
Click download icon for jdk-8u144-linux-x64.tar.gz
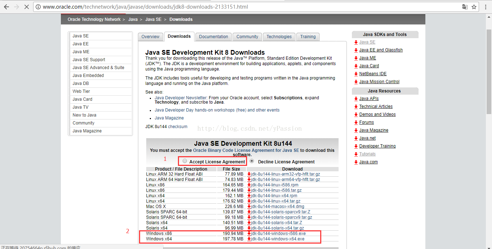click(x=249, y=201)
